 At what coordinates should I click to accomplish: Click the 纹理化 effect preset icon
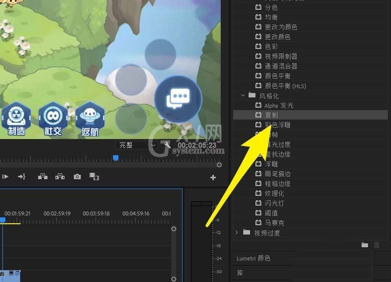click(x=258, y=193)
